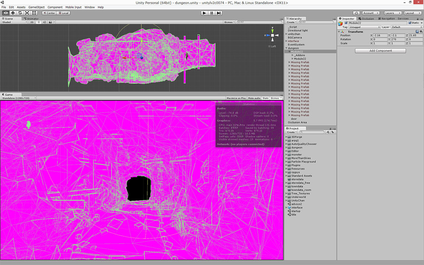Screen dimensions: 424x265
Task: Open the Tag Untagged dropdown
Action: point(364,27)
